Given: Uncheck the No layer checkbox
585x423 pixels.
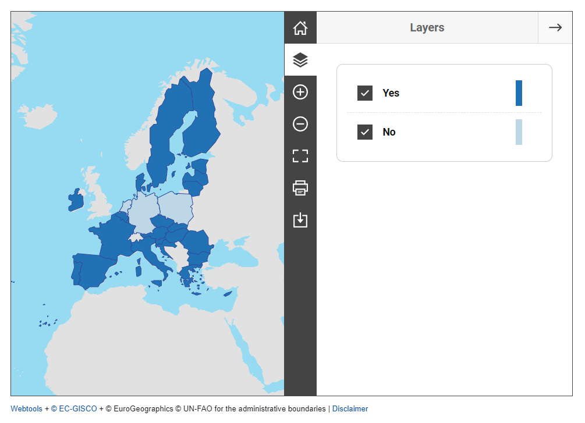Looking at the screenshot, I should pyautogui.click(x=365, y=132).
